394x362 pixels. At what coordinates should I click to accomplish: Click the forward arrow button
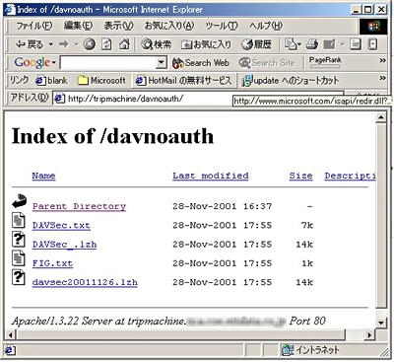[x=64, y=44]
